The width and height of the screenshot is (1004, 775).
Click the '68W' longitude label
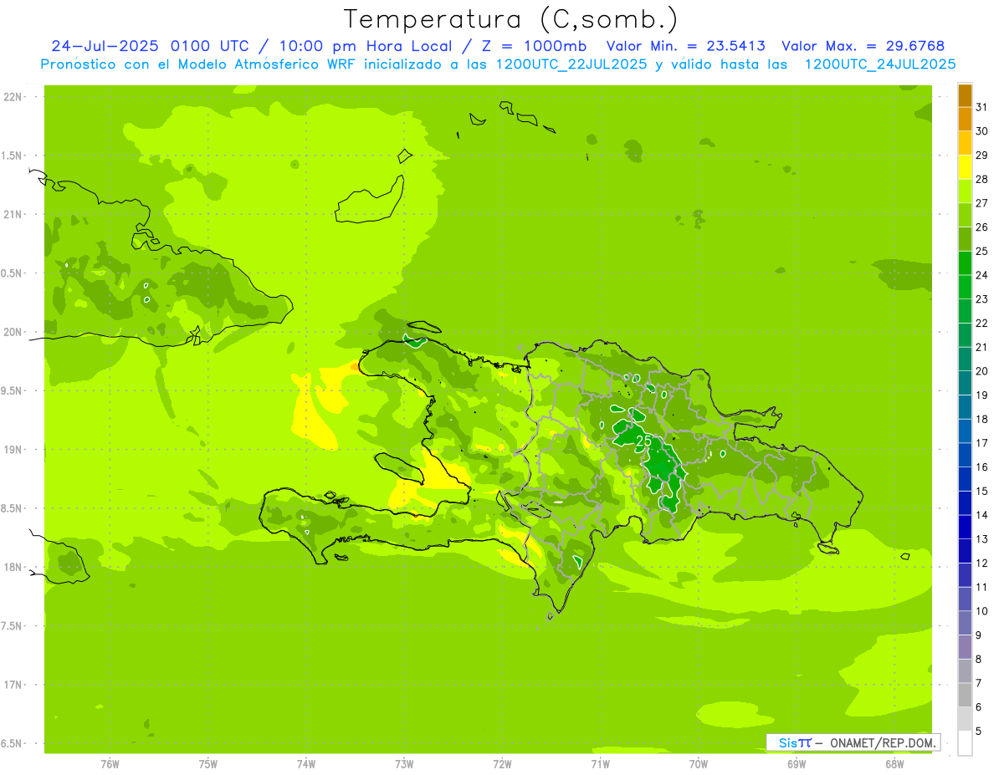pos(894,764)
